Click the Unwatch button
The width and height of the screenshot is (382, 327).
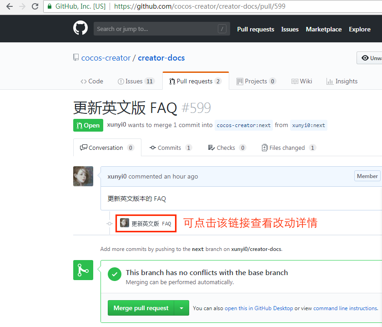(369, 58)
